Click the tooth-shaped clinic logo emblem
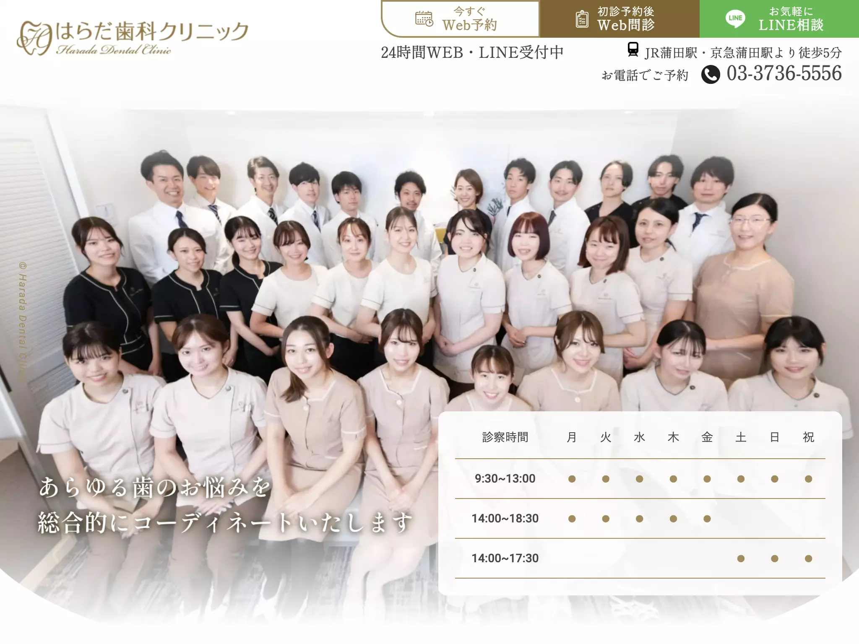Viewport: 859px width, 644px height. pos(34,38)
